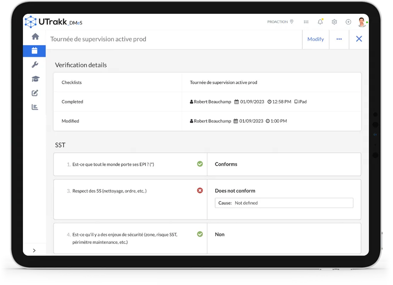Click the Cause Not defined field

pyautogui.click(x=284, y=203)
